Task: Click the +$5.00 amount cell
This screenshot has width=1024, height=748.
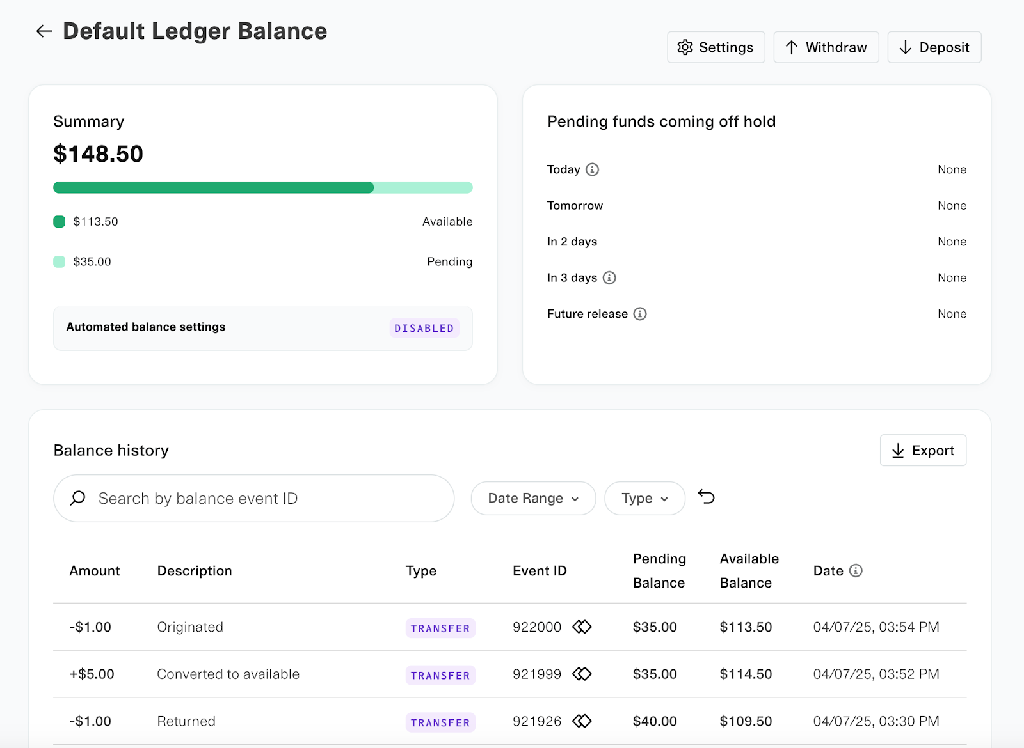Action: coord(92,674)
